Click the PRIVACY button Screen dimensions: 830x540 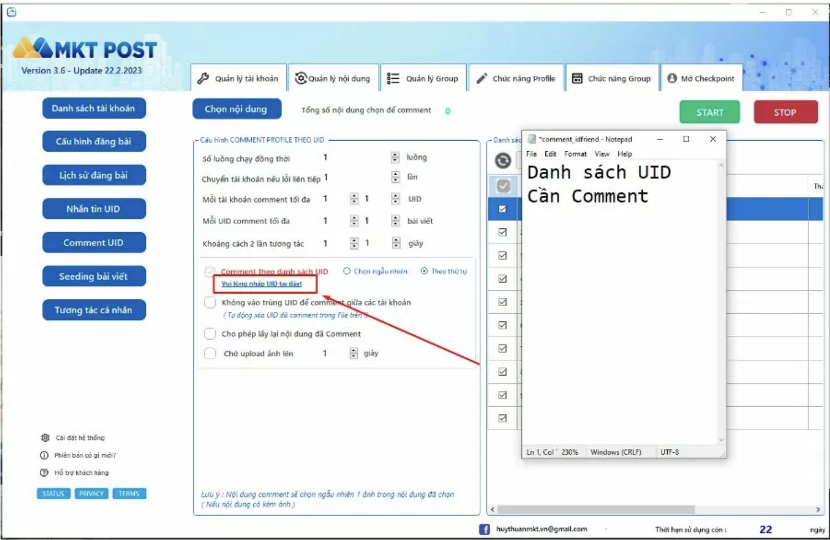pyautogui.click(x=92, y=493)
